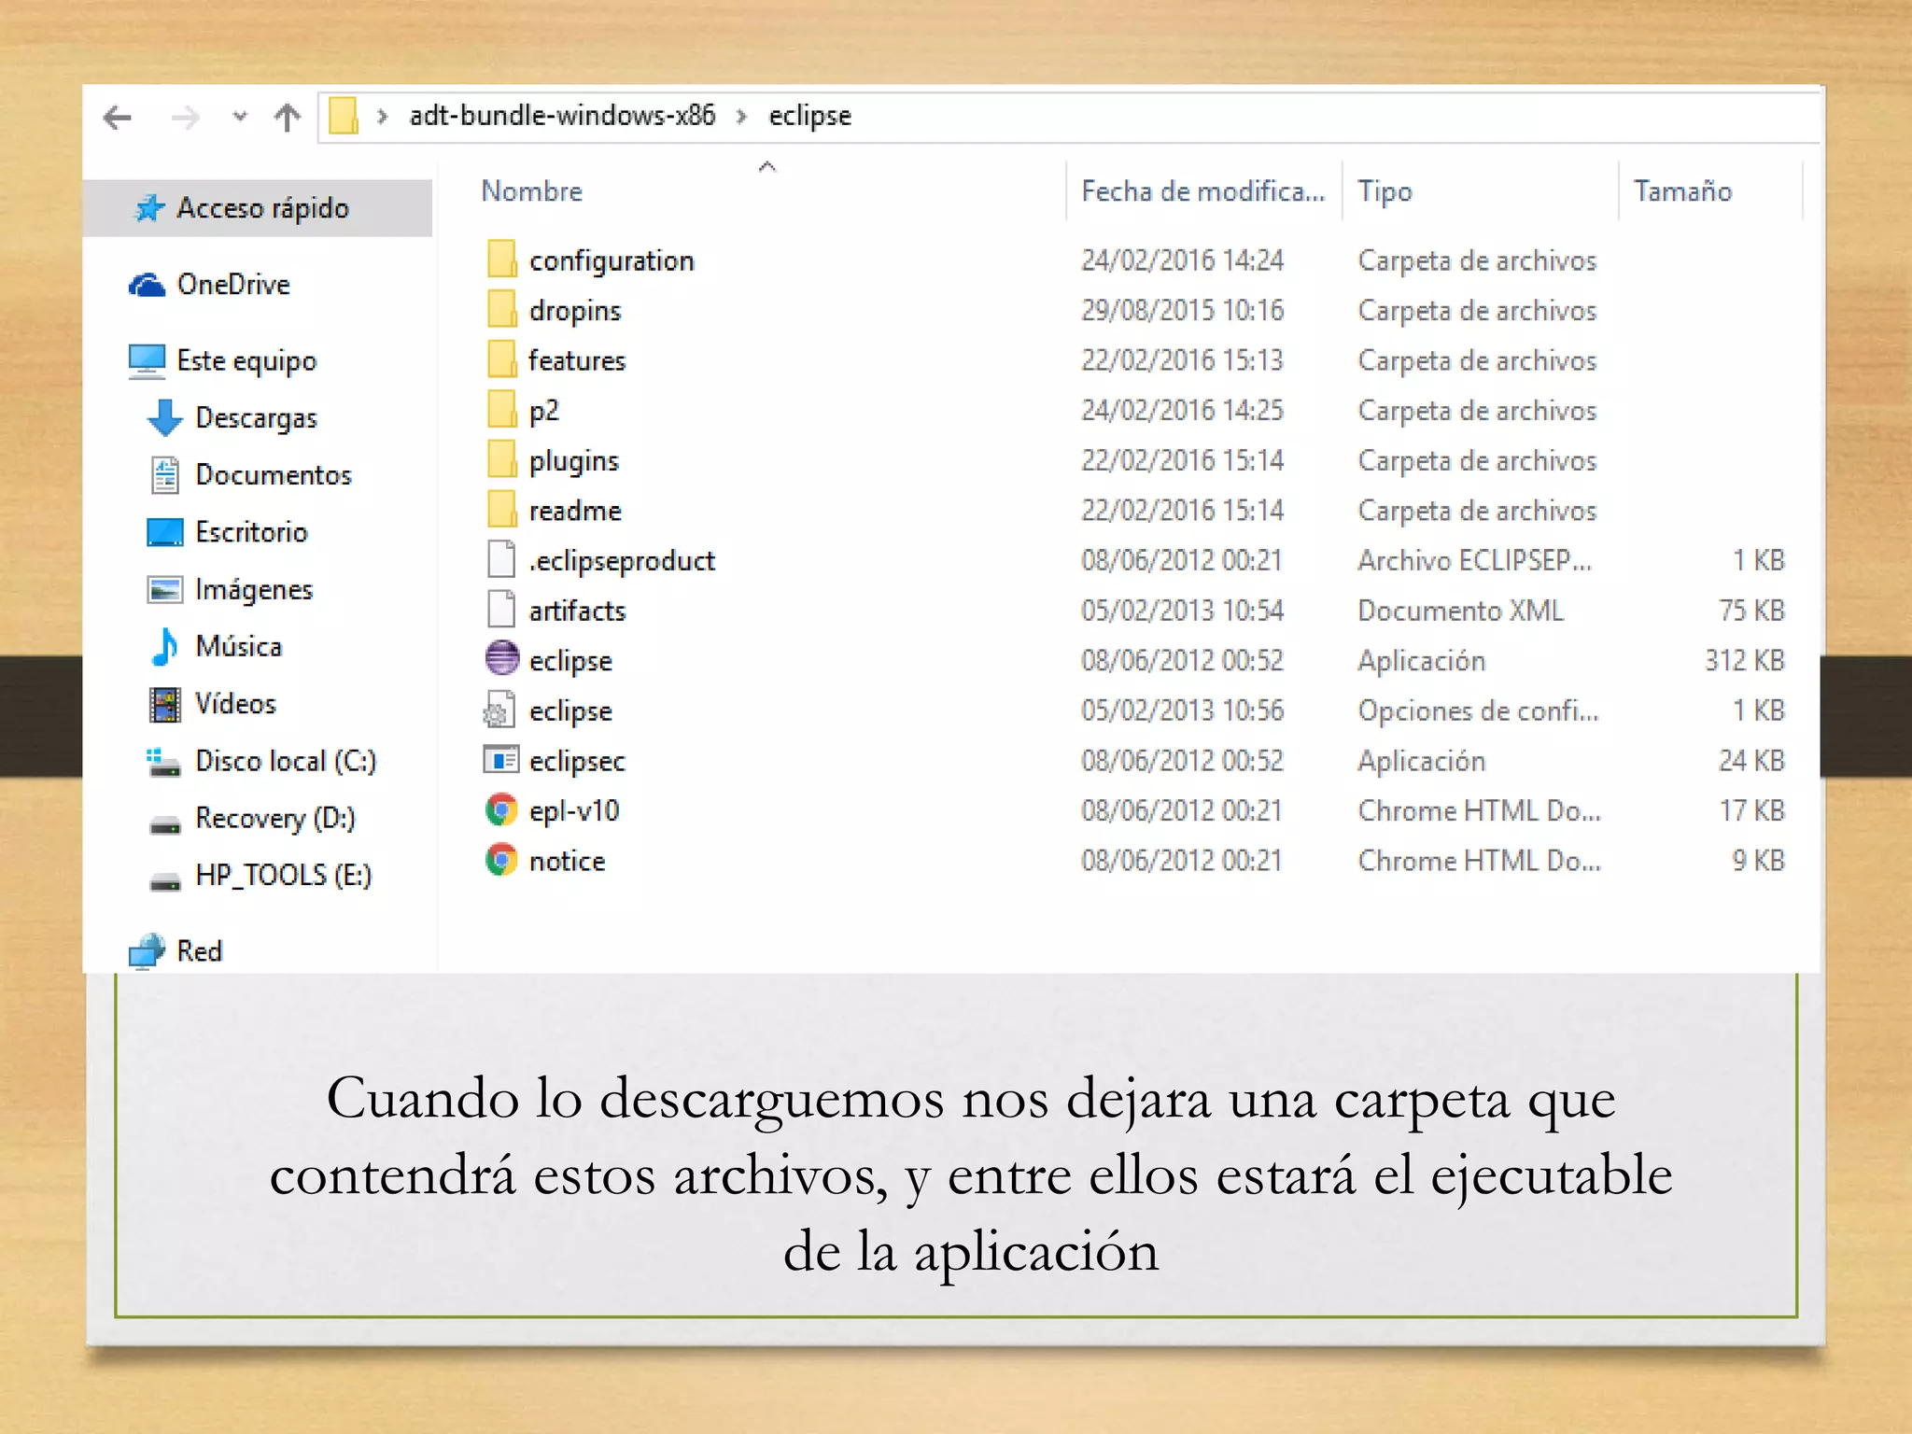Select Este equipo in navigation pane
1912x1434 pixels.
point(246,361)
